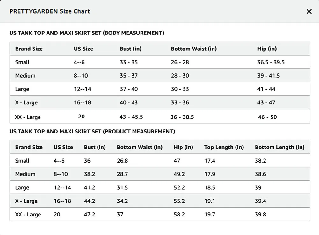Select the Brand Size header in body measurement table
This screenshot has height=235, width=319.
(x=29, y=49)
